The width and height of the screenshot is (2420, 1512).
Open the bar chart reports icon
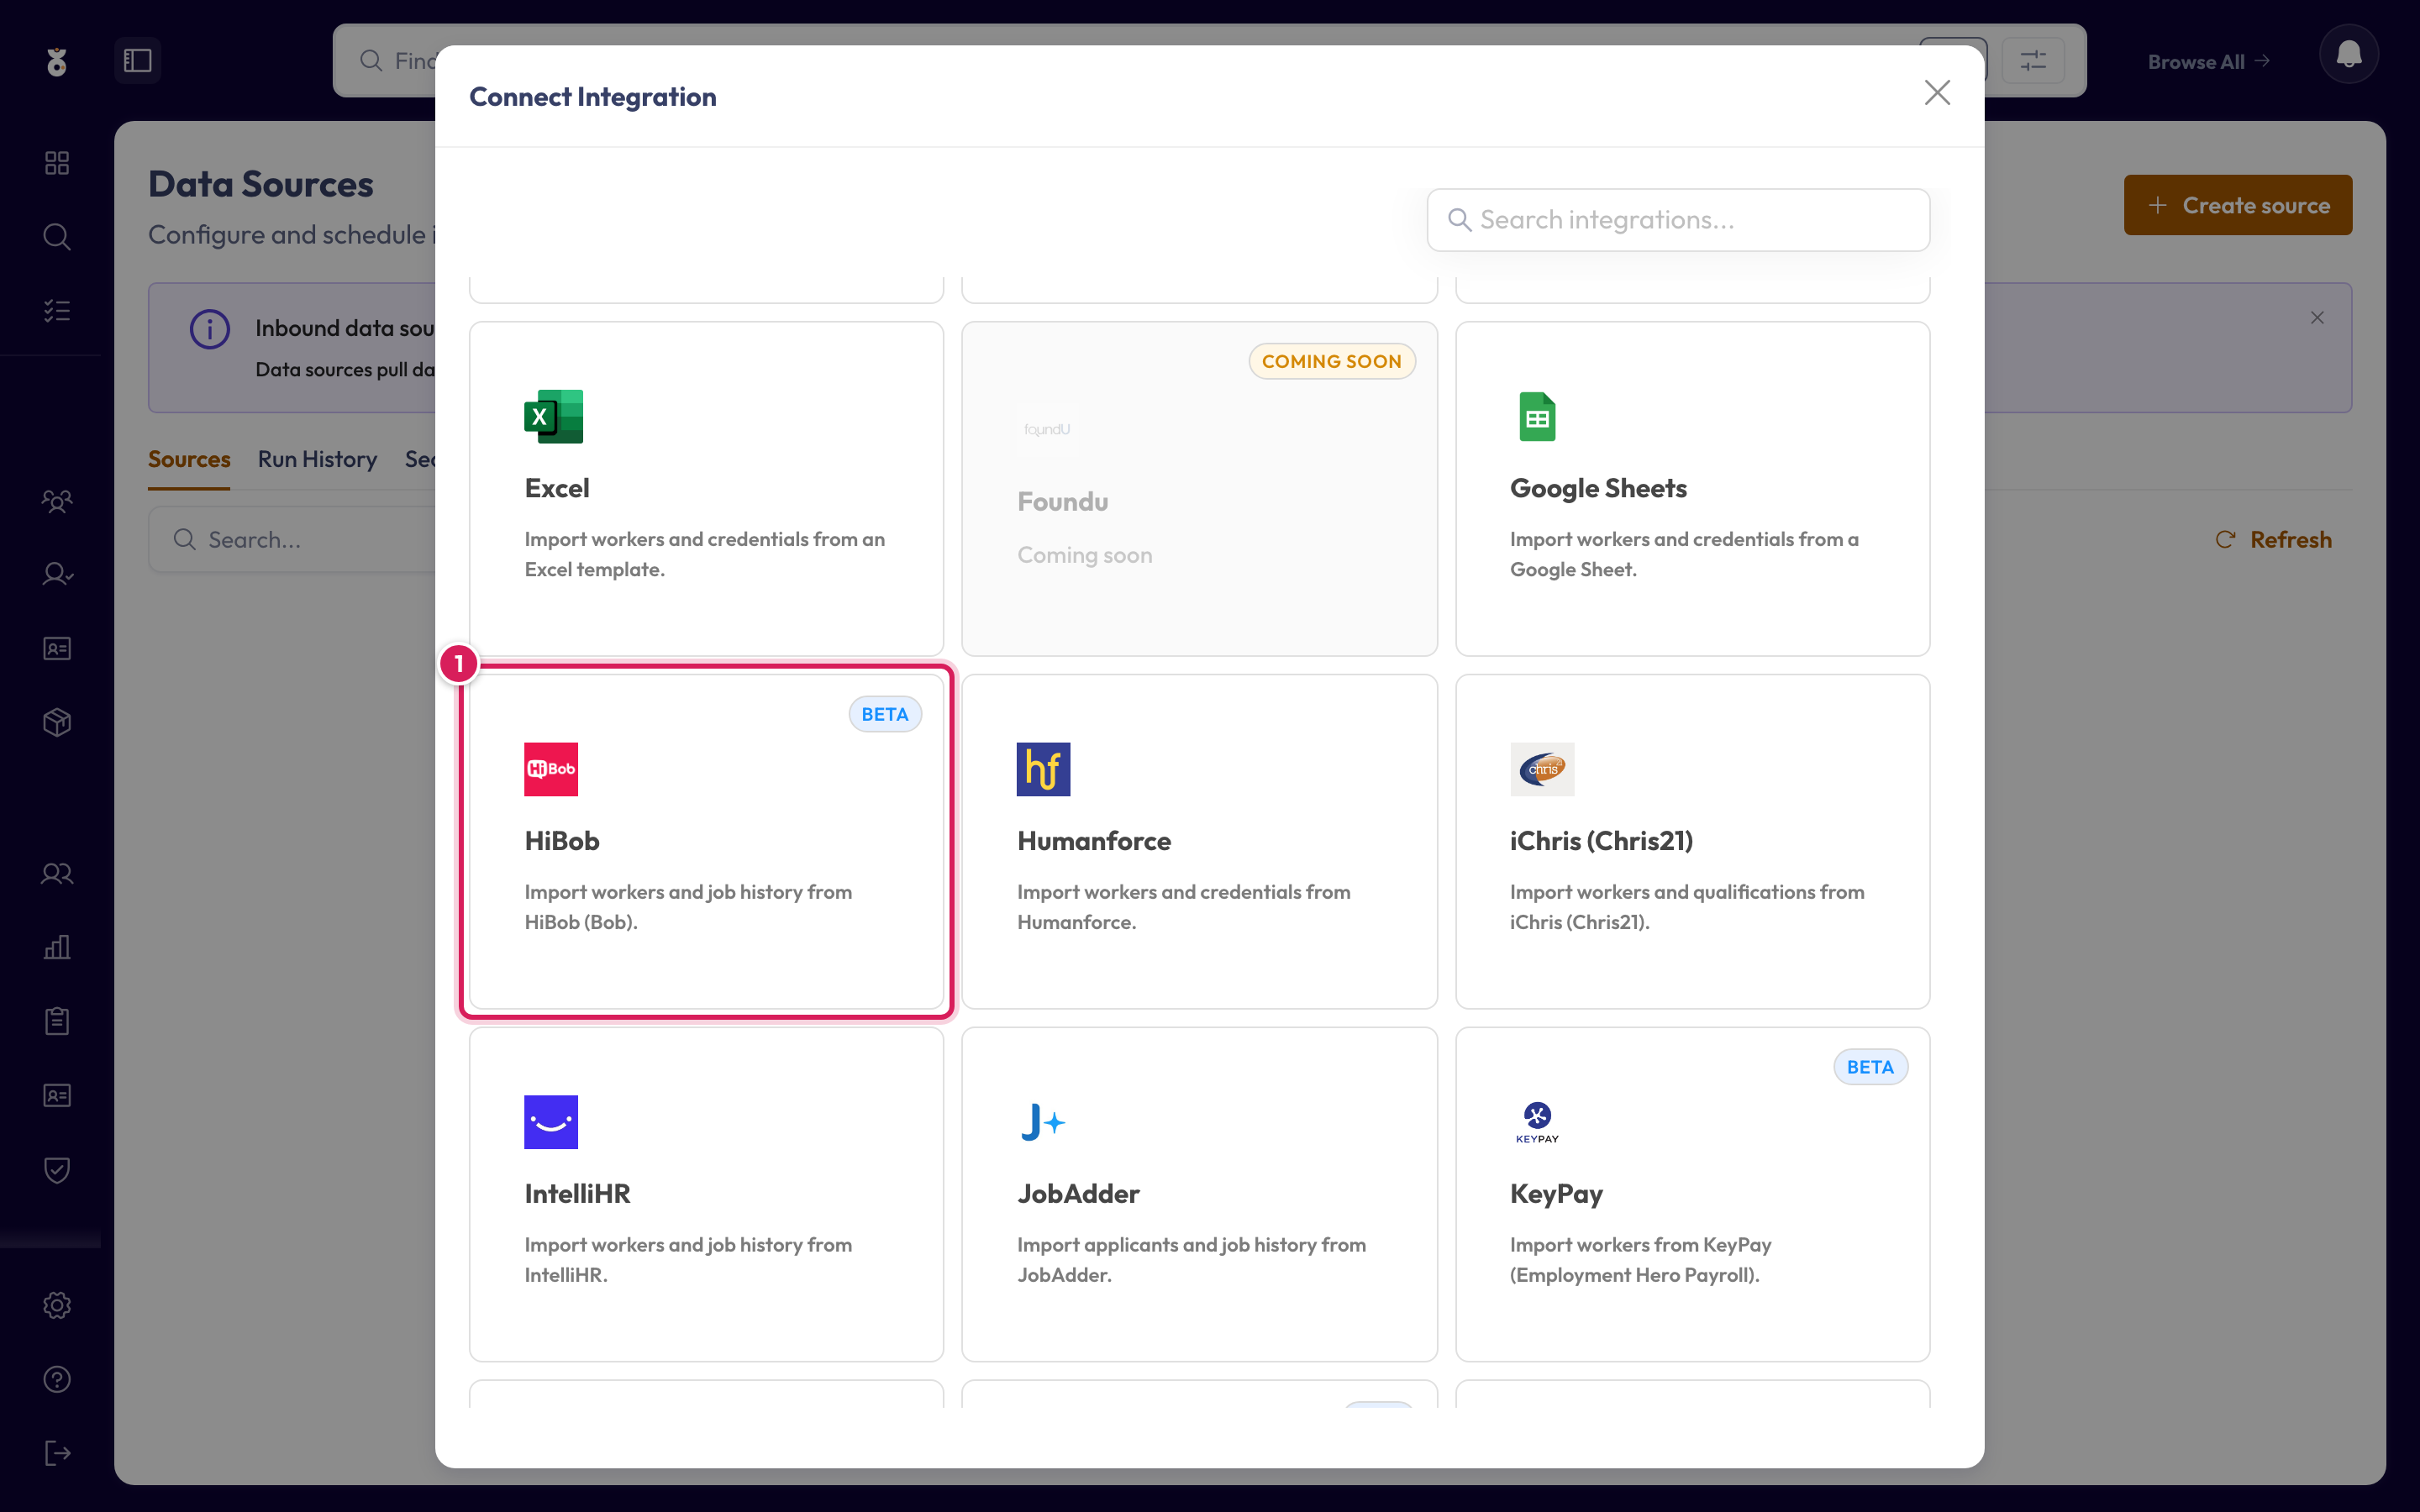pos(57,947)
